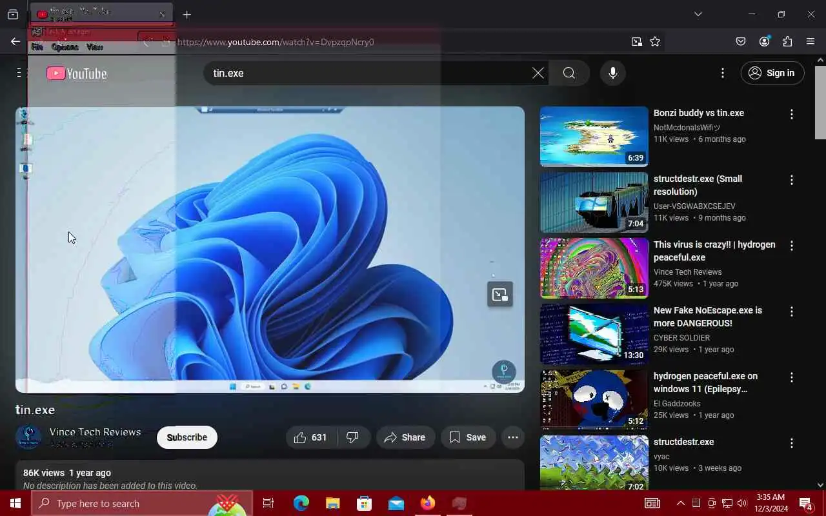Open Vince Tech Reviews channel name link
This screenshot has width=826, height=516.
pos(95,432)
